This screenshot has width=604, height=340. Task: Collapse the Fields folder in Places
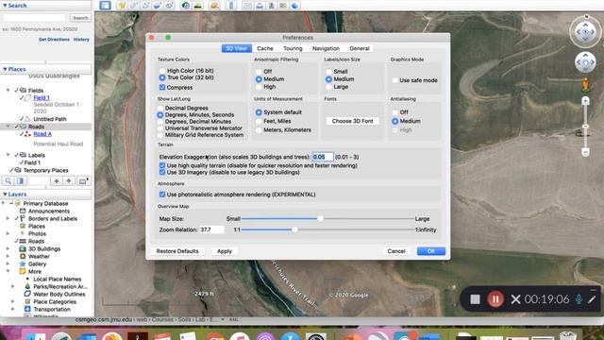(x=8, y=91)
